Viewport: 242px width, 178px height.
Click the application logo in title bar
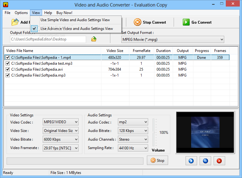tap(6, 5)
